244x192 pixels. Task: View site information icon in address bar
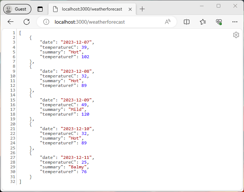(46, 22)
